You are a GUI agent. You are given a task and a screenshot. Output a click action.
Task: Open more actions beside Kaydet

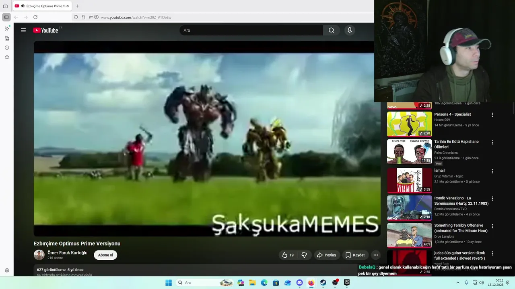(375, 255)
